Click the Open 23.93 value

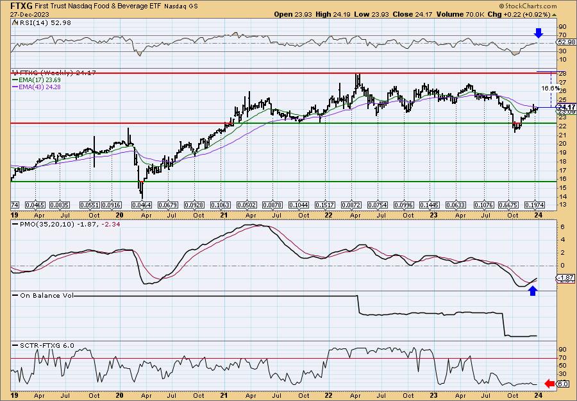coord(293,14)
